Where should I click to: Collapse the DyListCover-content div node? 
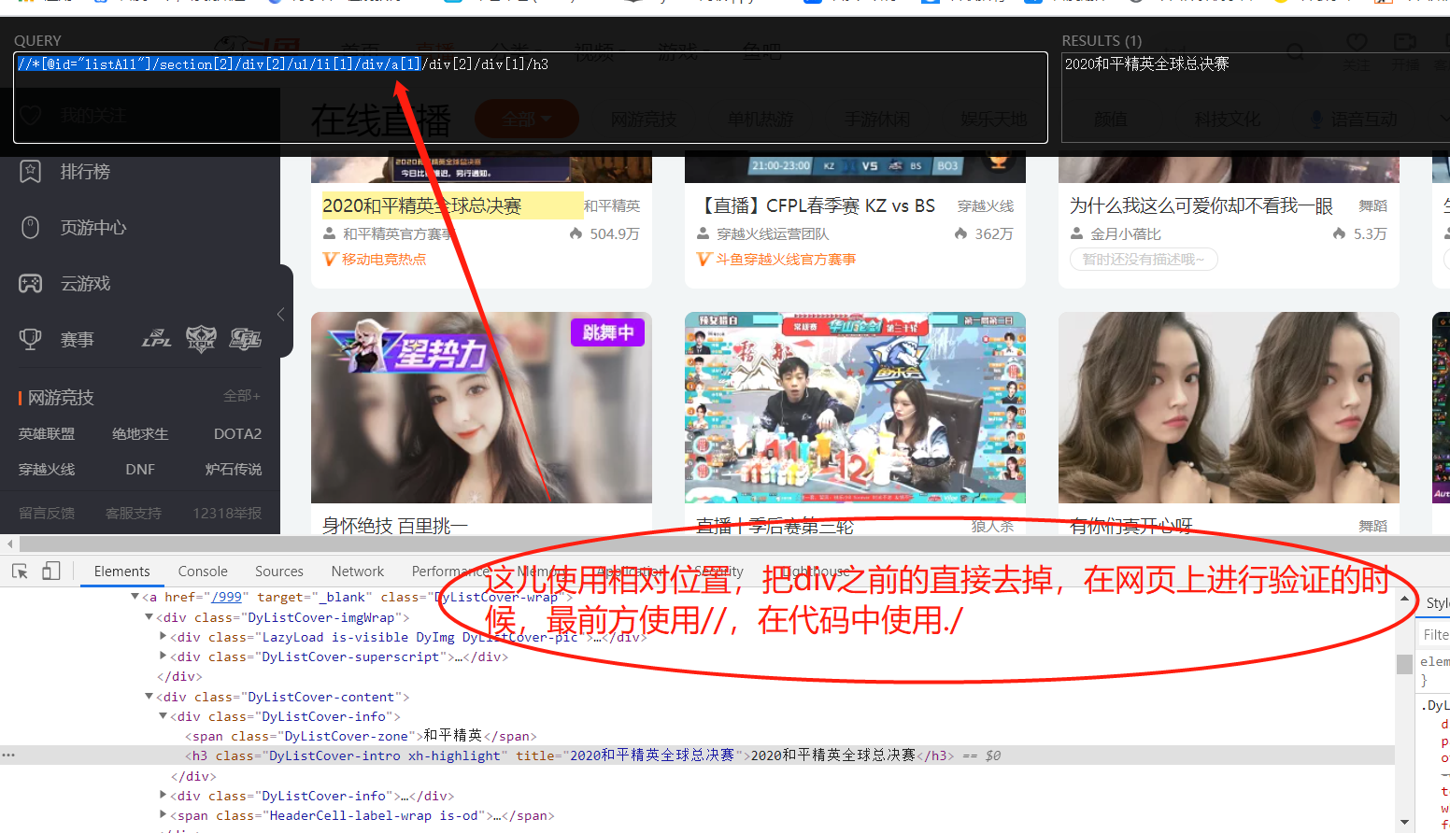click(x=149, y=696)
